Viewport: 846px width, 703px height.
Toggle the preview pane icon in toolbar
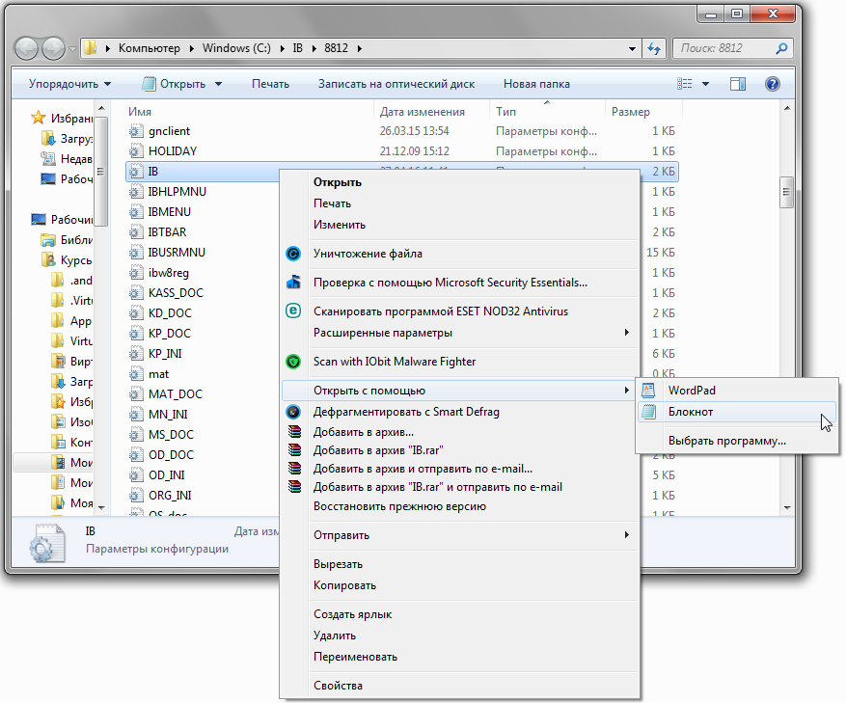tap(738, 84)
